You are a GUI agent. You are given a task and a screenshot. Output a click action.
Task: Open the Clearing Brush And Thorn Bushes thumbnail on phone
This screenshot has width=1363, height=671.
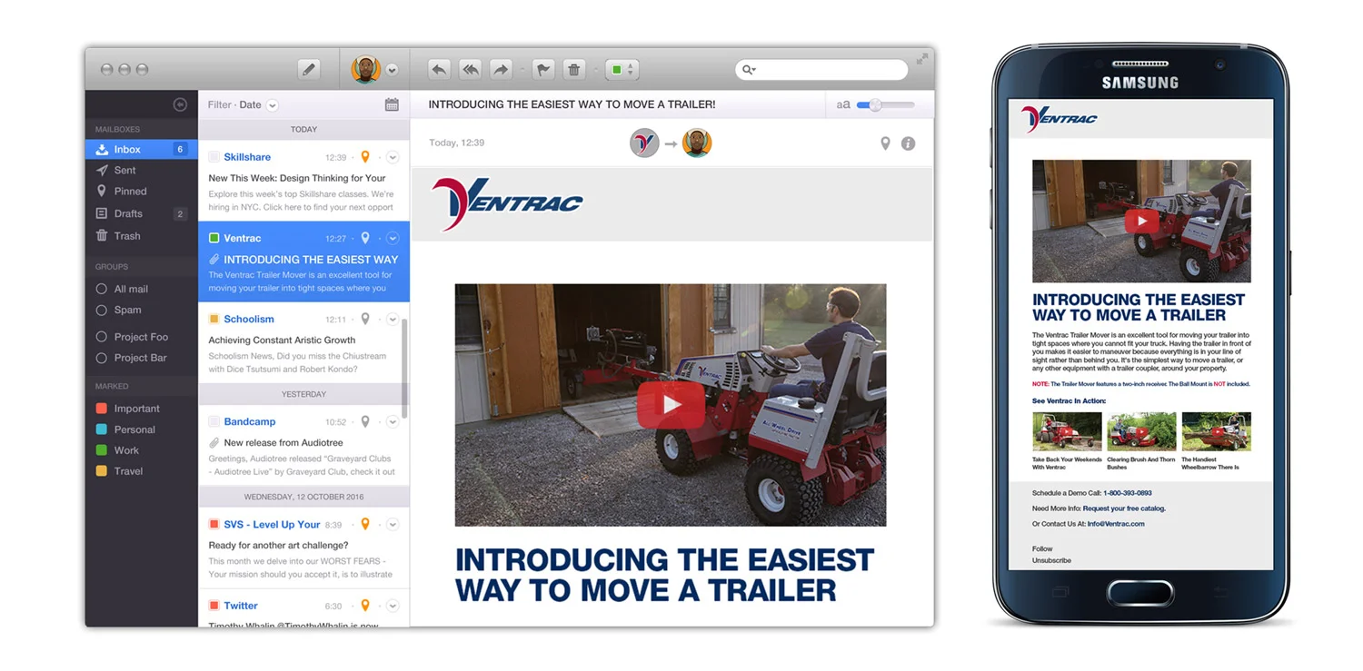point(1141,431)
